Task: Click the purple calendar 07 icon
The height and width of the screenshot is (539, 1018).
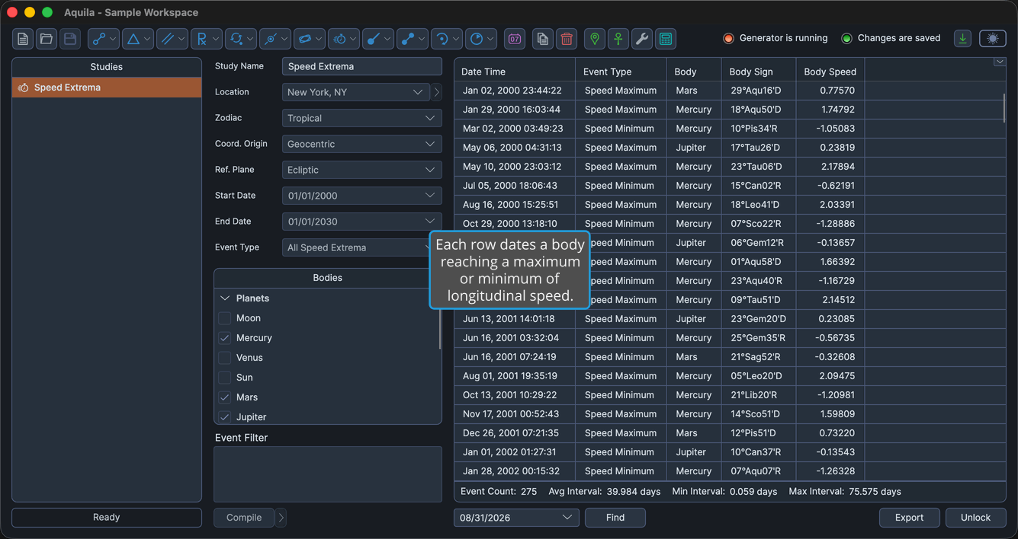Action: (x=515, y=39)
